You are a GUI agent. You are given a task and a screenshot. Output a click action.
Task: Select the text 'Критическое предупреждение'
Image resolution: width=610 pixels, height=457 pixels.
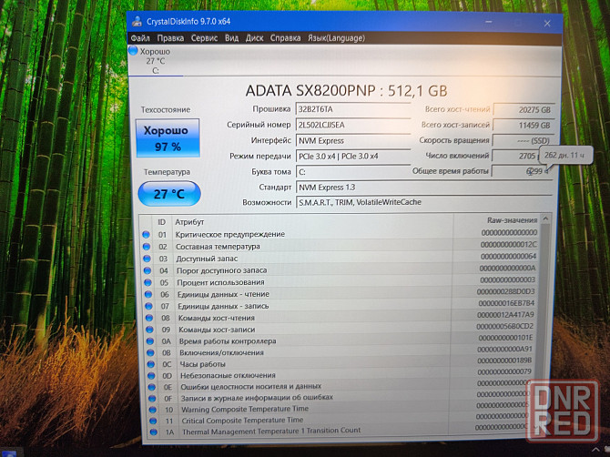[230, 235]
